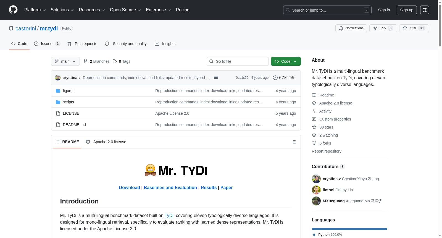Open the Apache License 2.0 commit message
Viewport: 442px width, 238px height.
(x=172, y=113)
